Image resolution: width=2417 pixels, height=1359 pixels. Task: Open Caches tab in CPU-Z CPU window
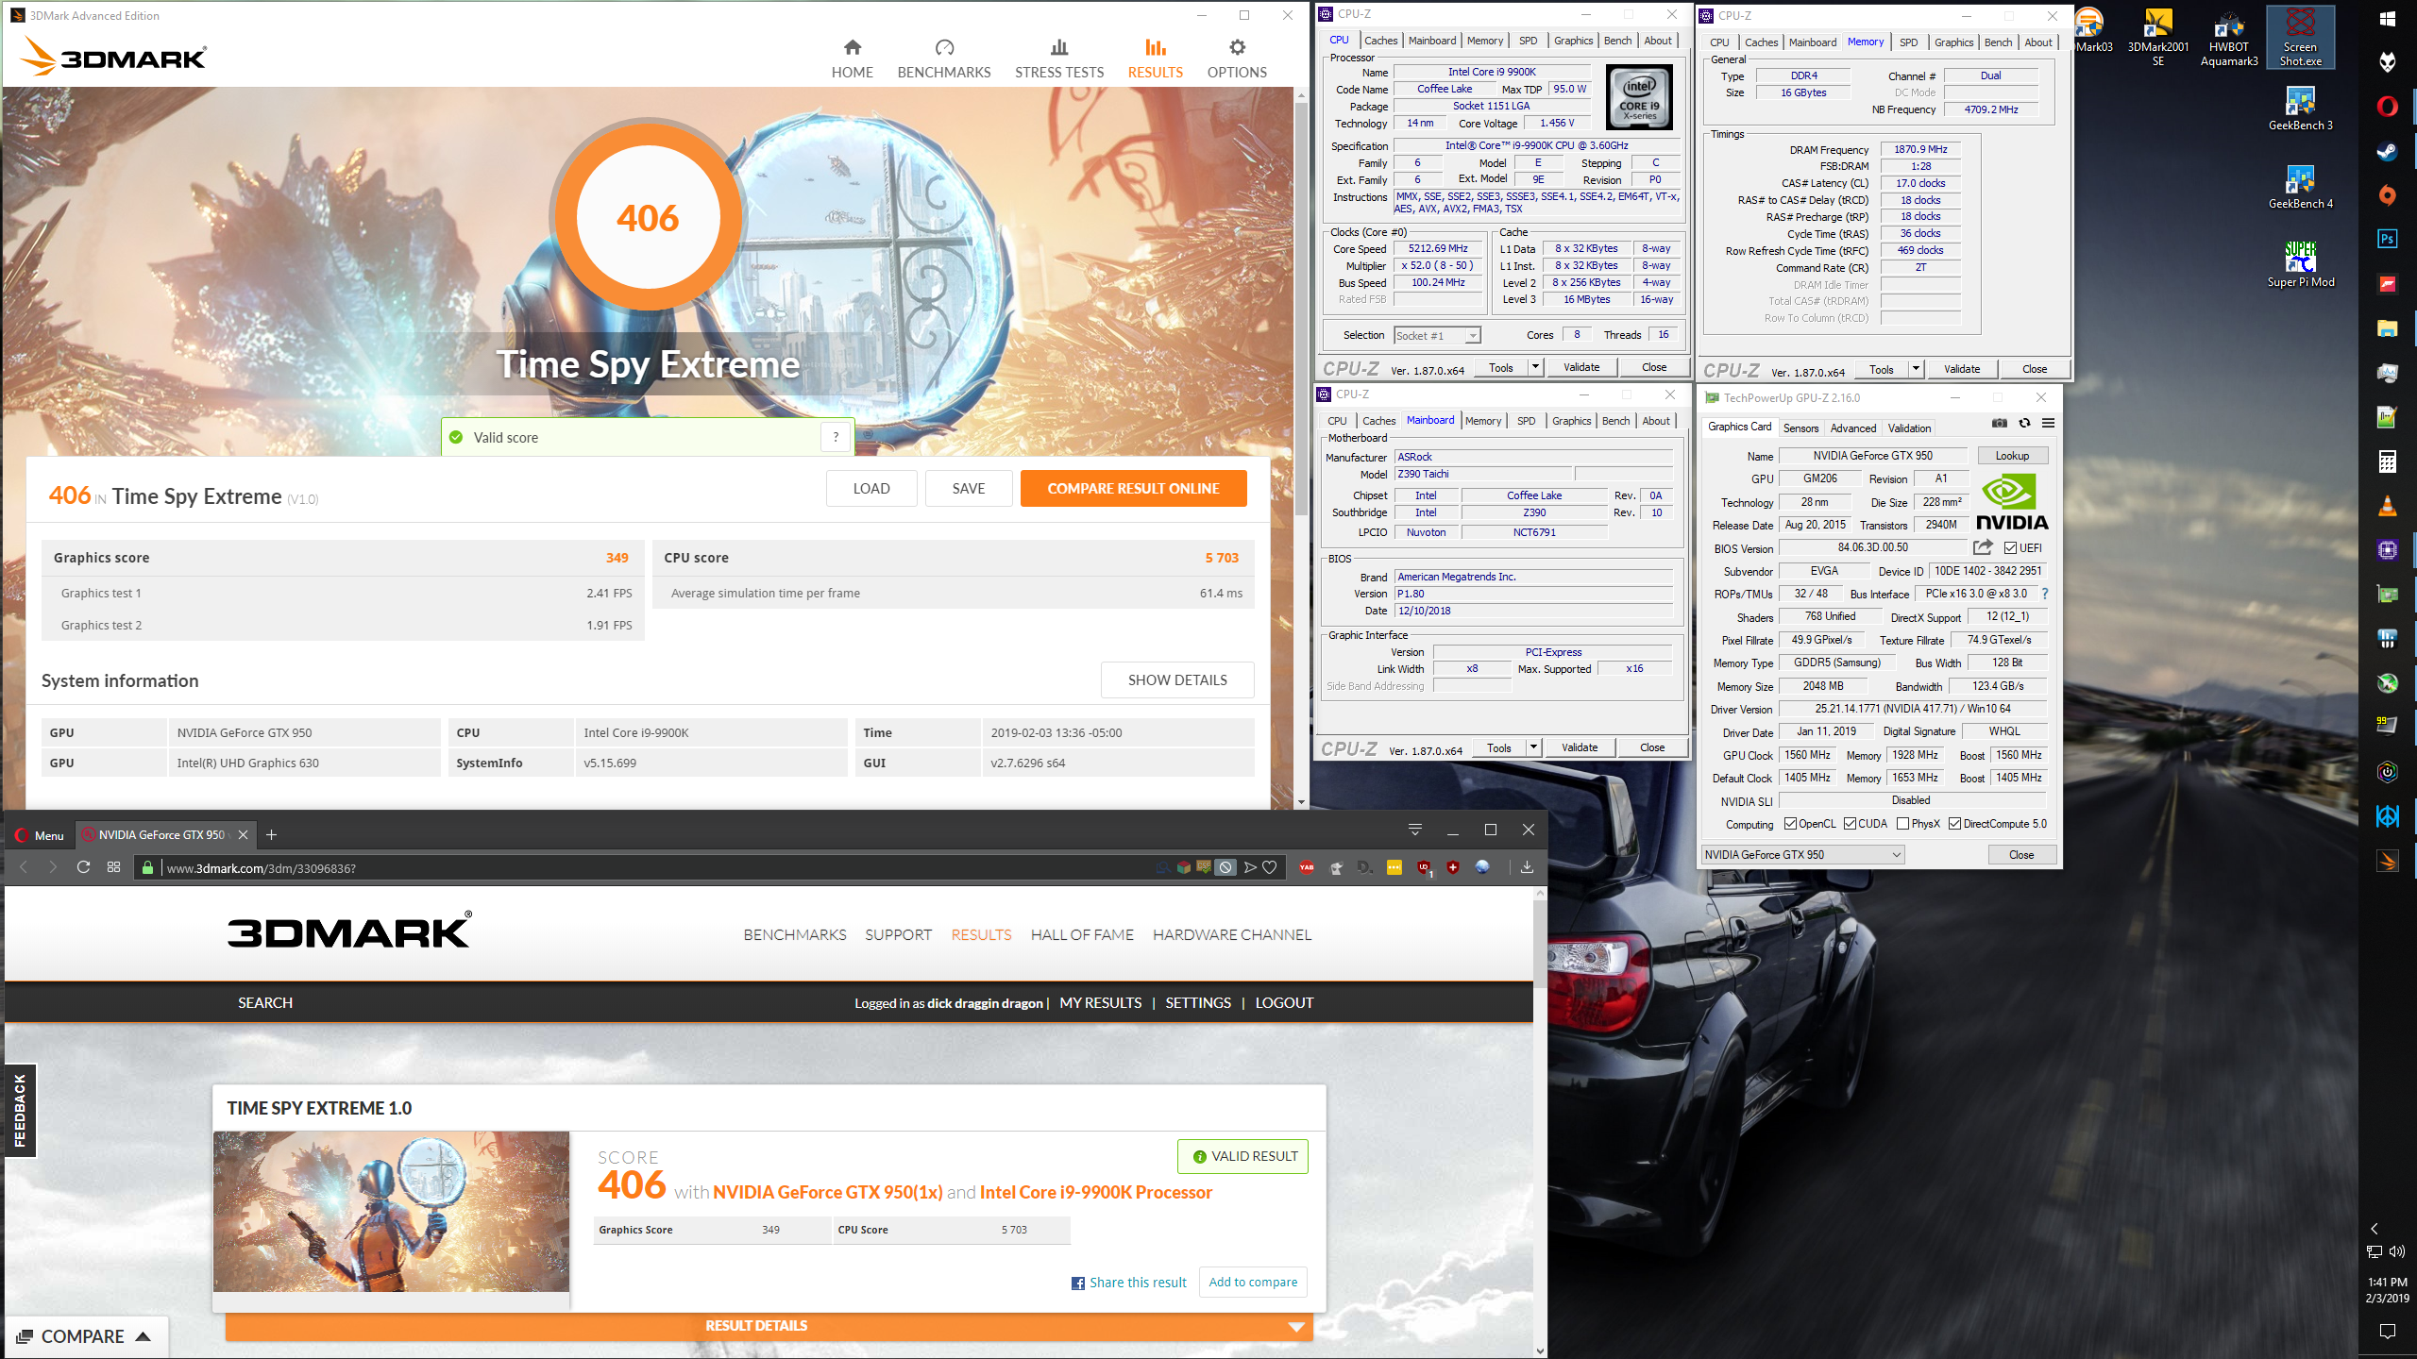[x=1380, y=41]
